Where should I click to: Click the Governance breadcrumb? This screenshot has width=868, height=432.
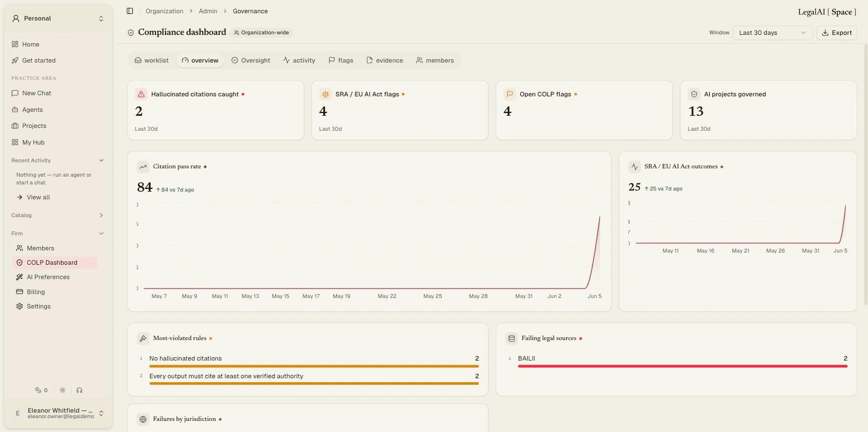pyautogui.click(x=250, y=11)
